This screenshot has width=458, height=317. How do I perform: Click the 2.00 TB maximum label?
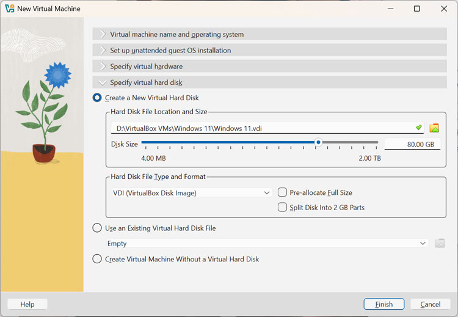(x=369, y=158)
